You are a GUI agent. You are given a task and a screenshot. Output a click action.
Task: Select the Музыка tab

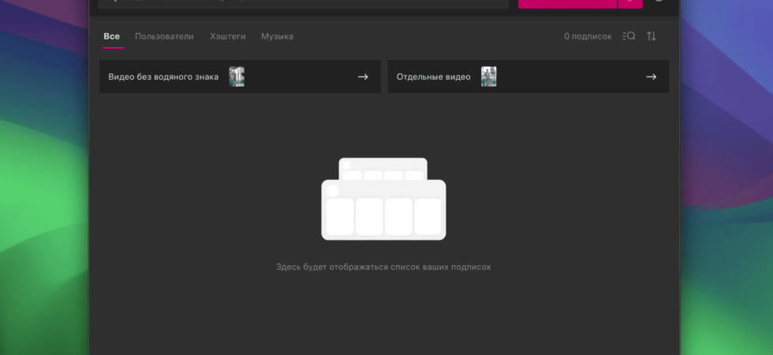277,36
